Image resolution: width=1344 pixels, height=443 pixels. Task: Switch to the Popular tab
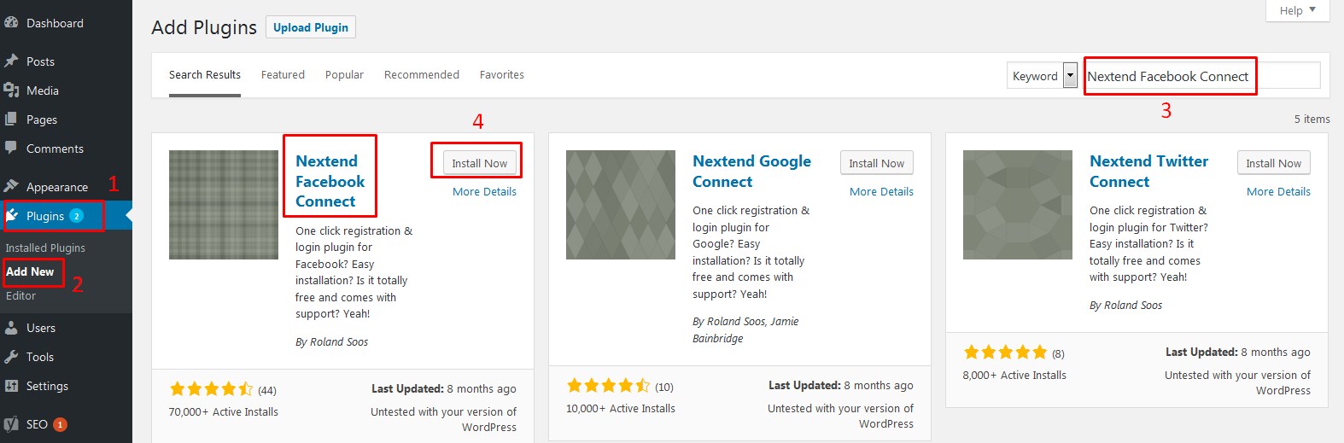pyautogui.click(x=344, y=75)
